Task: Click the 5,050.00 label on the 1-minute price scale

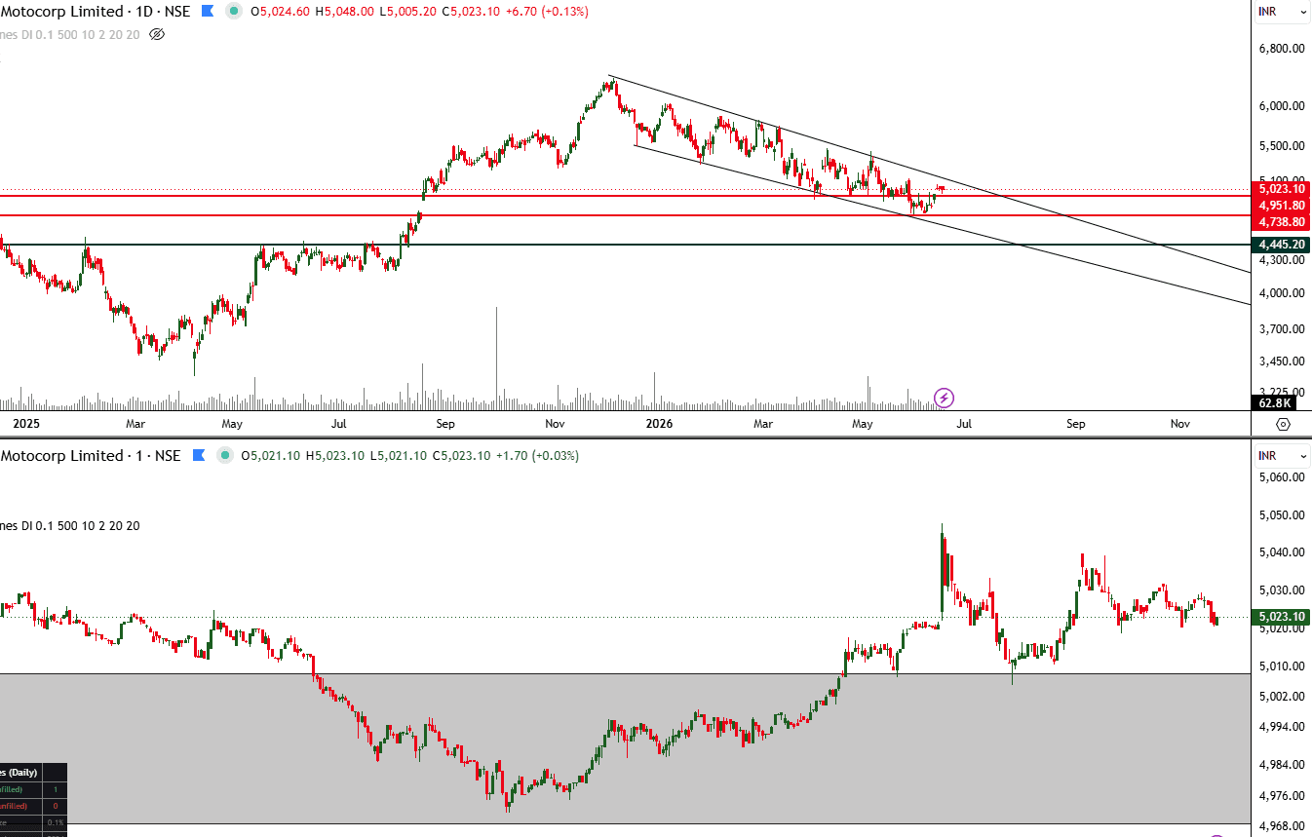Action: pos(1282,515)
